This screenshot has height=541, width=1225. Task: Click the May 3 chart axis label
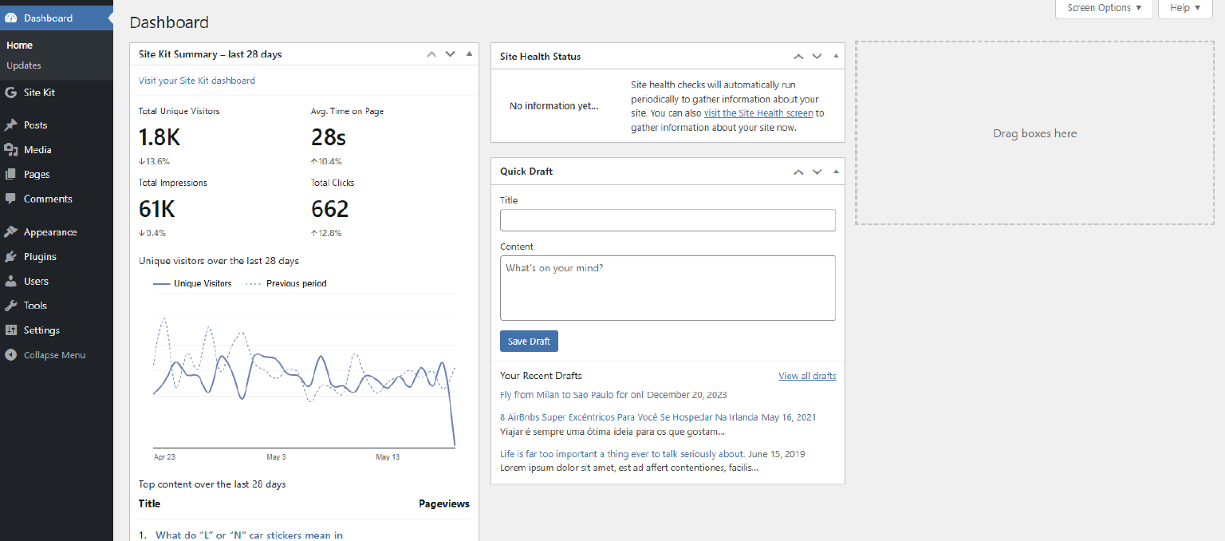coord(276,457)
